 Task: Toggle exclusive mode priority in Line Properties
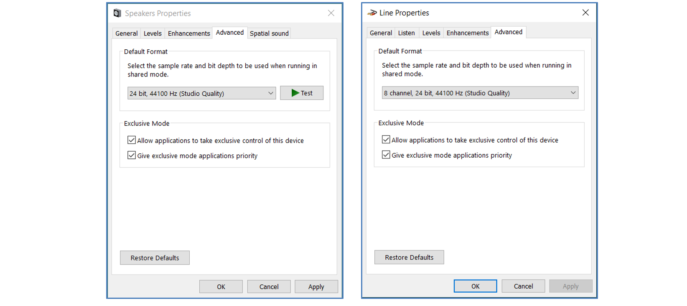(x=386, y=155)
